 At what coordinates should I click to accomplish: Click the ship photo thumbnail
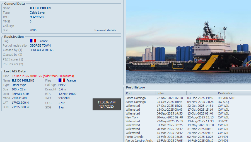(189, 42)
